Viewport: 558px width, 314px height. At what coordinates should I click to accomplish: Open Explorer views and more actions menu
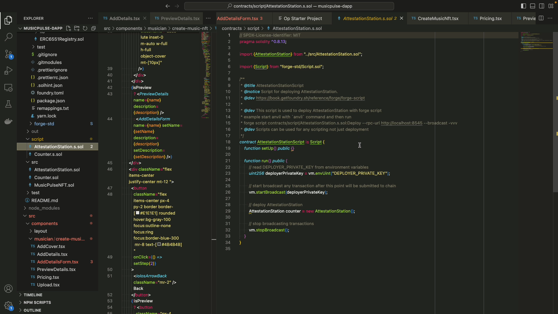click(90, 18)
